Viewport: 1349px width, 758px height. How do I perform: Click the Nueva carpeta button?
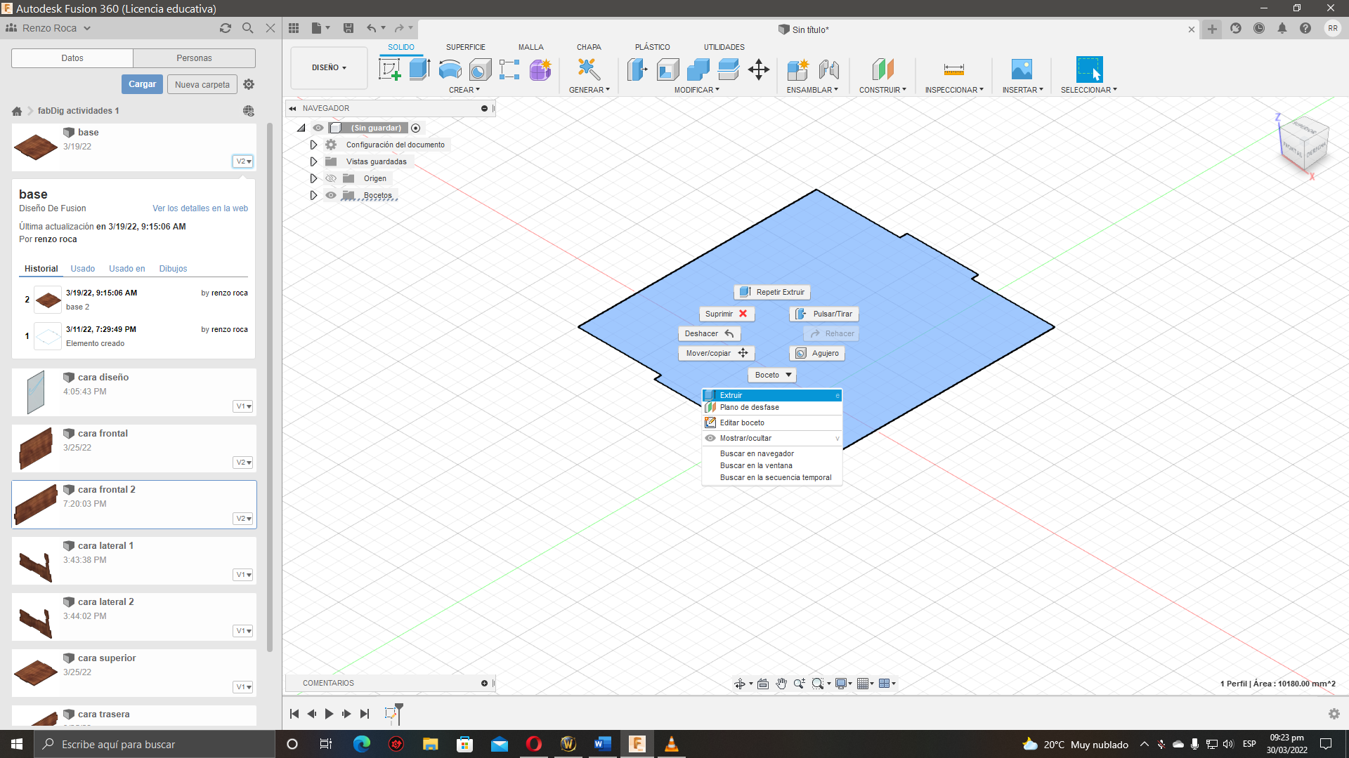(x=202, y=84)
